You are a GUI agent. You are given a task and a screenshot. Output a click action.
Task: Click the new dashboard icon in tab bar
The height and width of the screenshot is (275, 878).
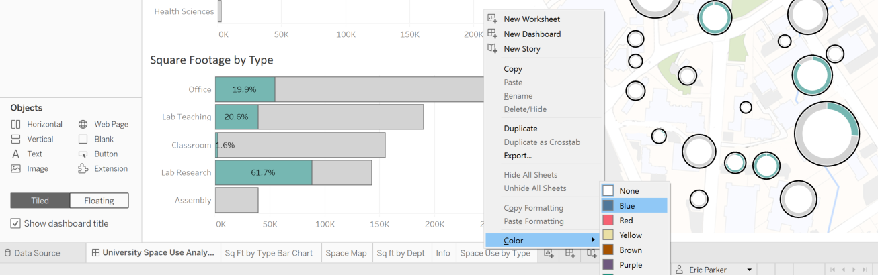click(570, 253)
